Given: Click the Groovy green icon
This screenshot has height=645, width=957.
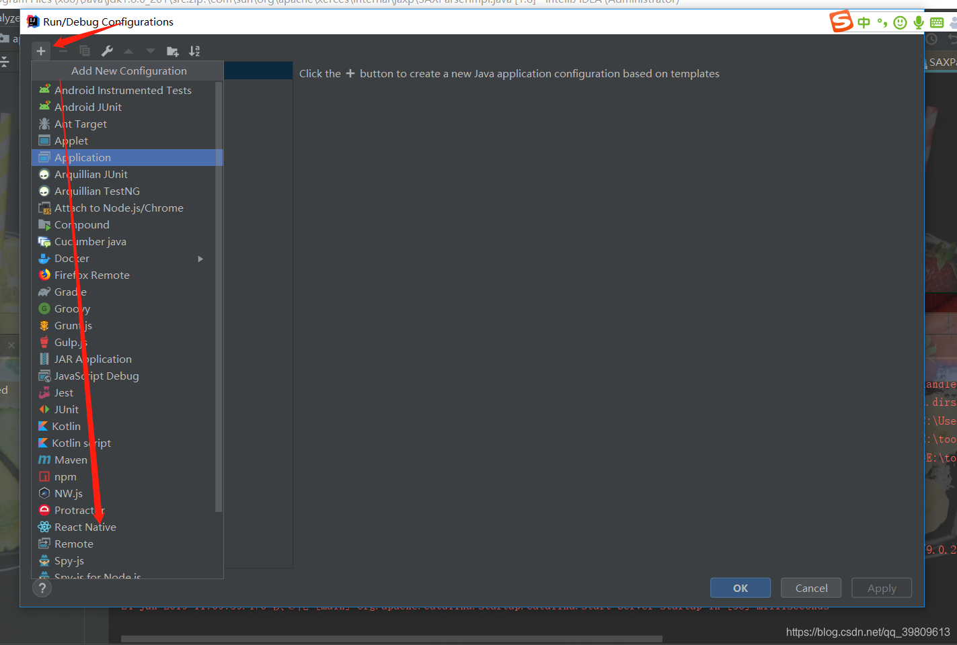Looking at the screenshot, I should point(44,308).
